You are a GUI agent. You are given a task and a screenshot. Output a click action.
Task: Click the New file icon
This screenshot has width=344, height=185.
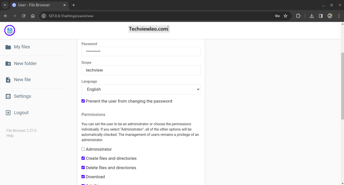click(8, 80)
